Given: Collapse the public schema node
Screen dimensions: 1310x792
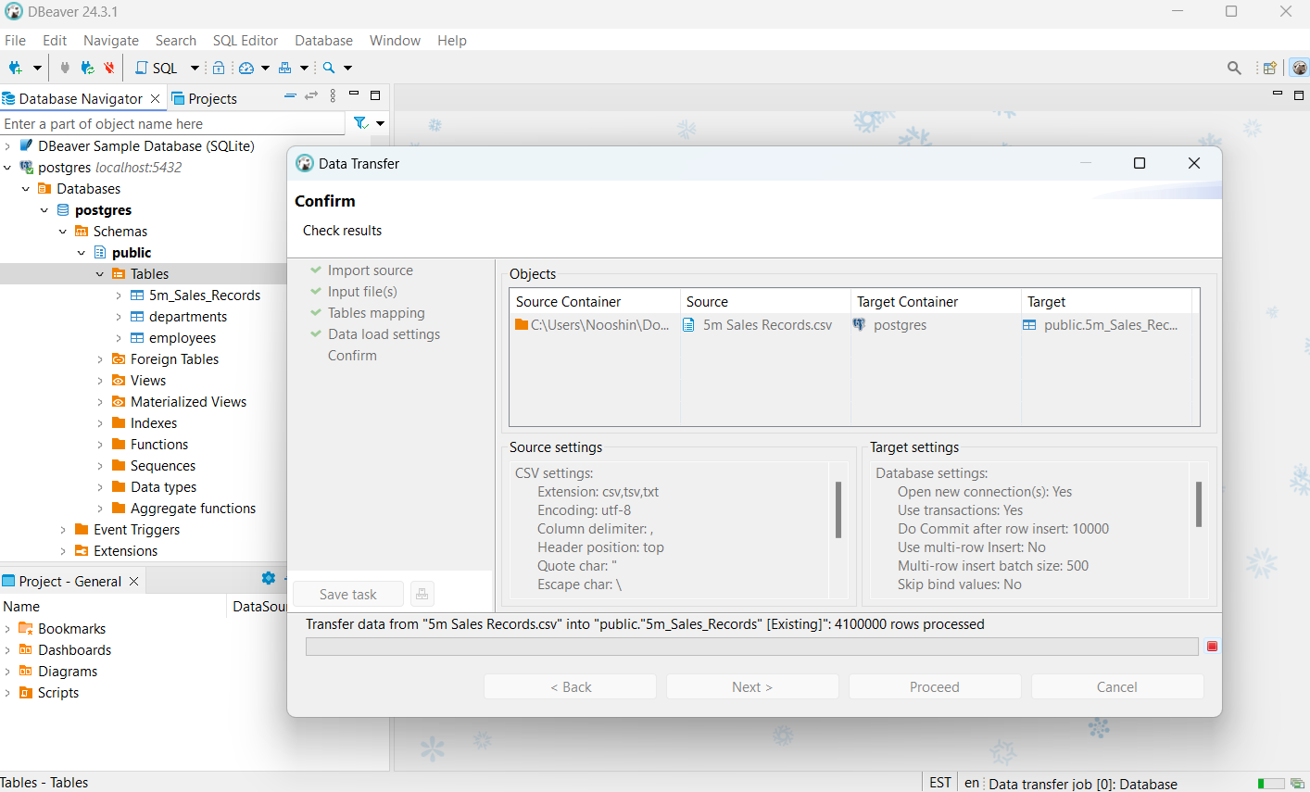Looking at the screenshot, I should point(81,252).
